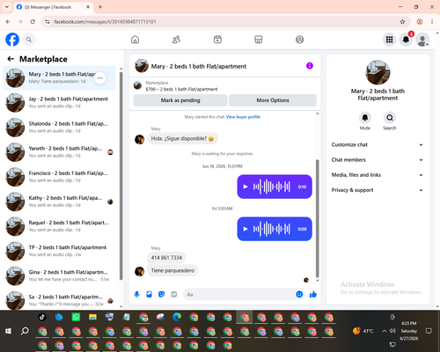Attach a file with the photo icon
Screen dimensions: 440x352
[x=149, y=294]
